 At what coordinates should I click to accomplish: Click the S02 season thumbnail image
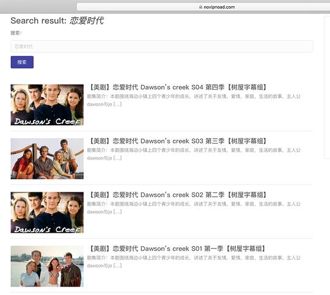[x=47, y=213]
